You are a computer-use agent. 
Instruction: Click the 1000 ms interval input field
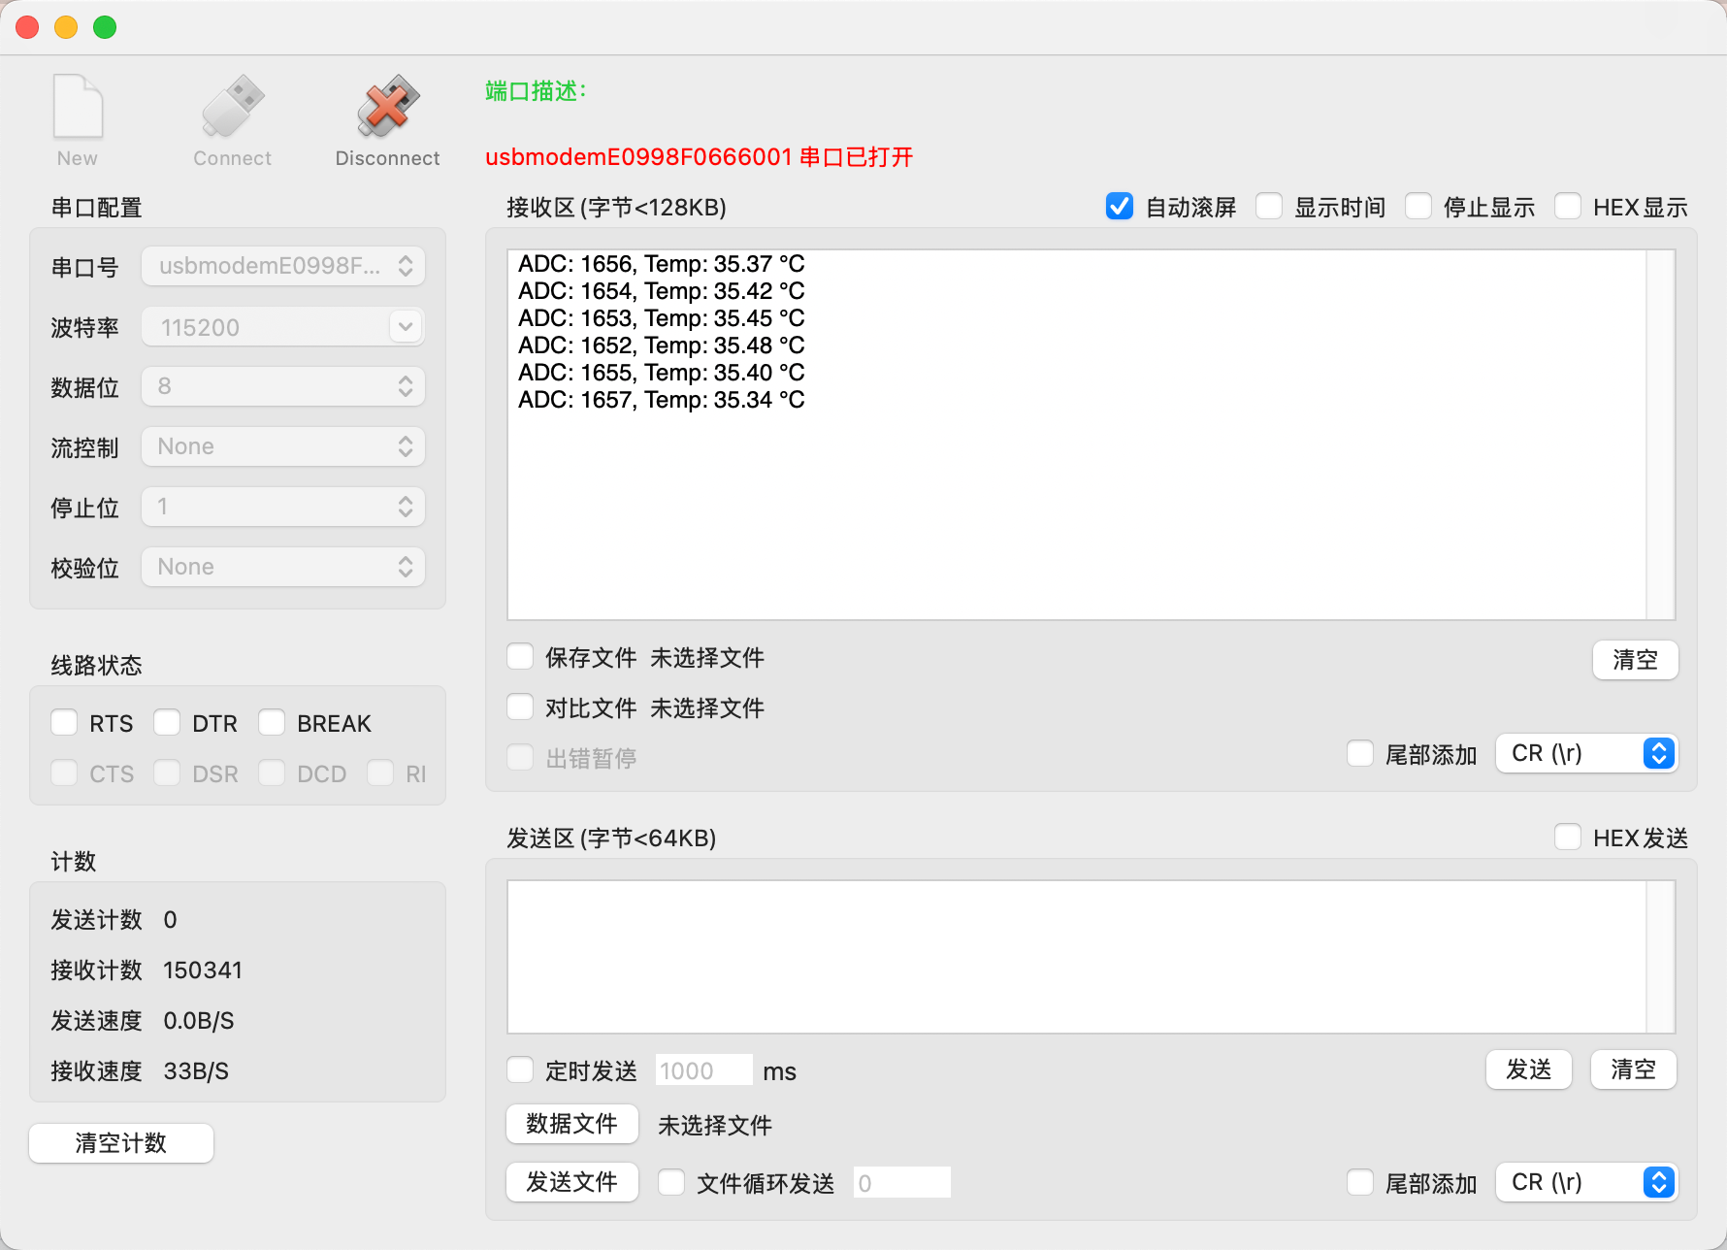point(703,1070)
